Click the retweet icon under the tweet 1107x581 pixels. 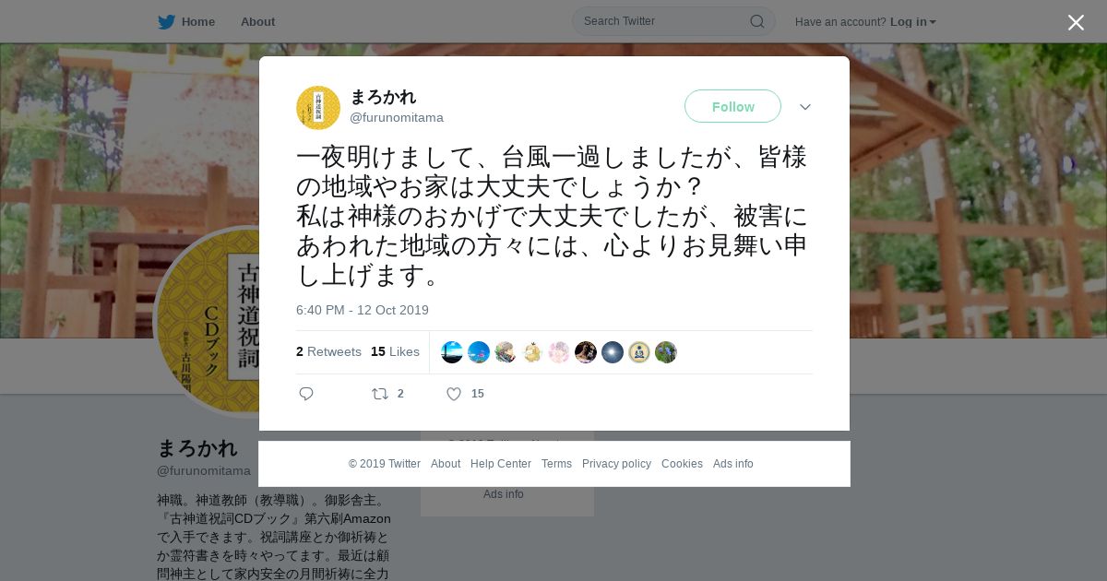380,394
